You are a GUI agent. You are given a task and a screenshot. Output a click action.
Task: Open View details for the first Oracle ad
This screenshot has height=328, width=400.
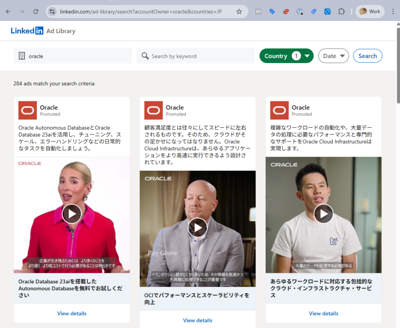click(x=71, y=314)
